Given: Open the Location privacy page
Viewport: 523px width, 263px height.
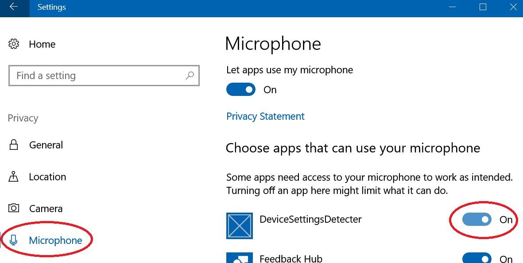Looking at the screenshot, I should (x=47, y=177).
